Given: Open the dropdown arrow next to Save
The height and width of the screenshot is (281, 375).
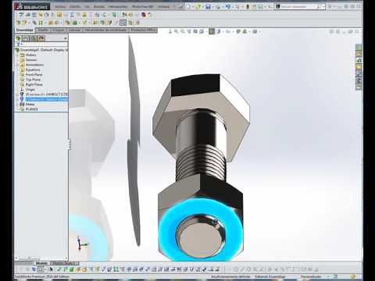Looking at the screenshot, I should coord(212,7).
